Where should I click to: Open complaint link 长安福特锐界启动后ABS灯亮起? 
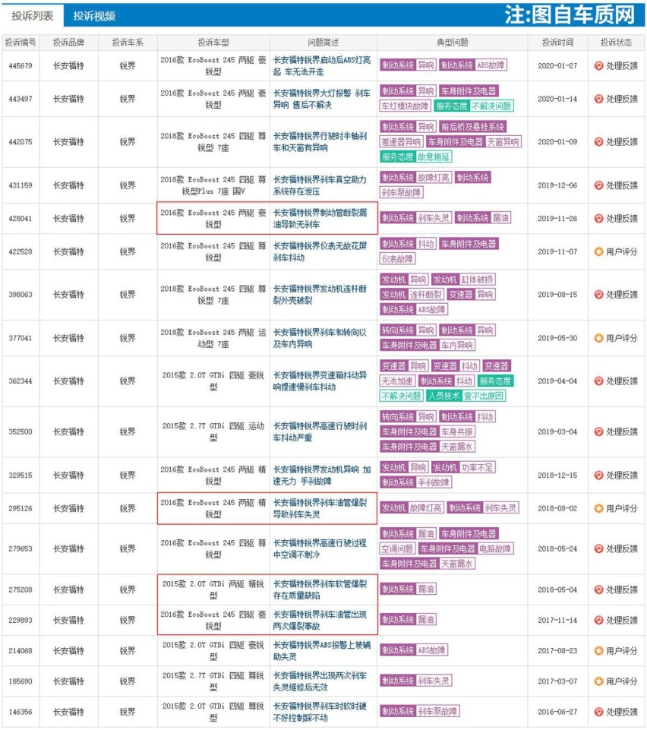(322, 65)
